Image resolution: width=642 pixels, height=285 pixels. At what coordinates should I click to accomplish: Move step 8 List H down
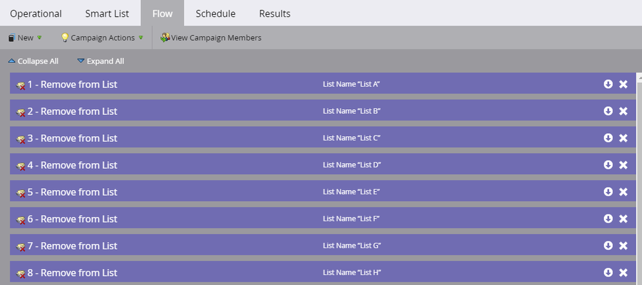(x=608, y=272)
